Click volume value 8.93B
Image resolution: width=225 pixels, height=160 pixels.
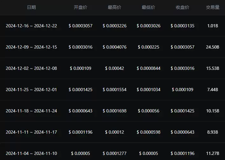213,132
